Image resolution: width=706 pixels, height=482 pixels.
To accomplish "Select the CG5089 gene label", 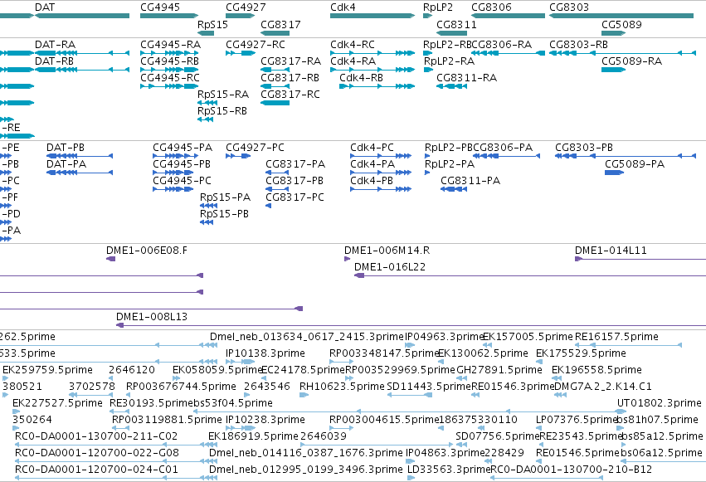I will (x=622, y=24).
